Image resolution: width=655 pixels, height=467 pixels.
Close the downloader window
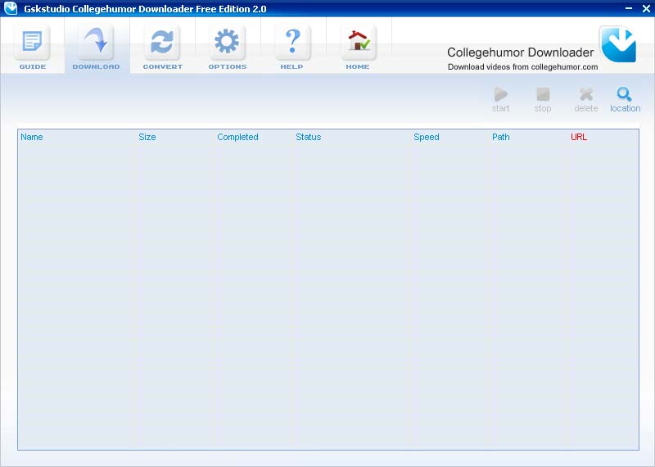(646, 8)
